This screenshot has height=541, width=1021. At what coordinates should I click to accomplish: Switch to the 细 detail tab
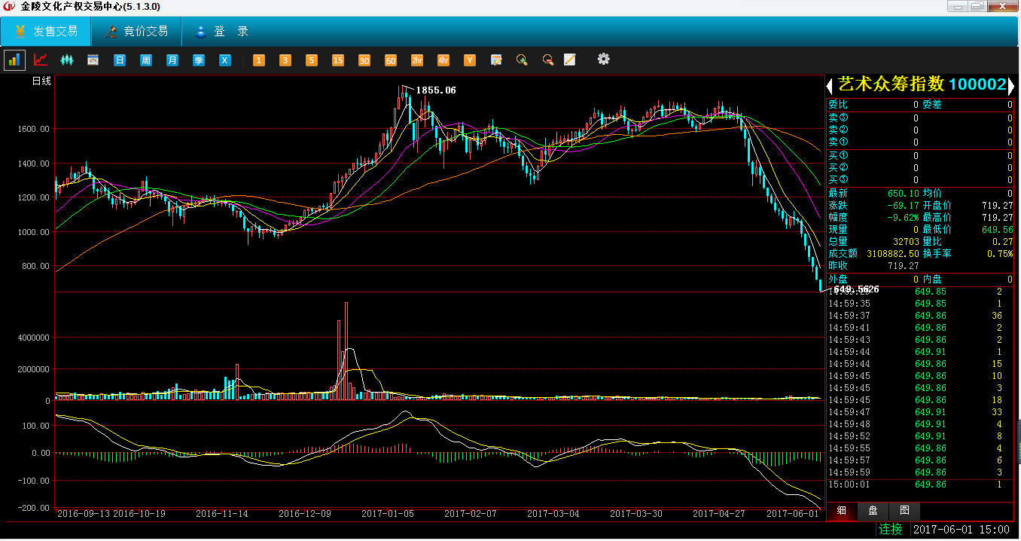pyautogui.click(x=842, y=511)
